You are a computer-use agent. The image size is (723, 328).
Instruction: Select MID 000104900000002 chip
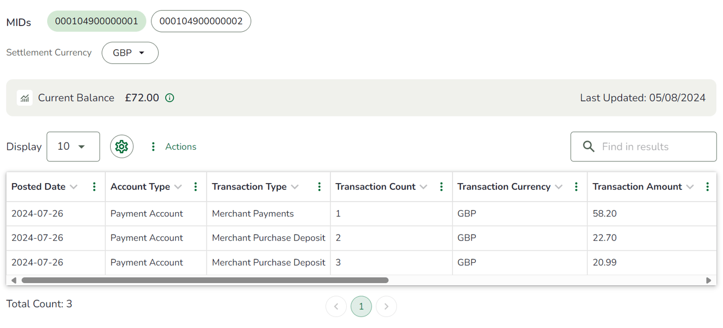(201, 21)
